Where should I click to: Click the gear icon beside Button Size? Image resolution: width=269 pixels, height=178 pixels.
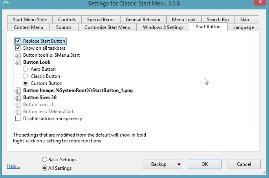18,97
